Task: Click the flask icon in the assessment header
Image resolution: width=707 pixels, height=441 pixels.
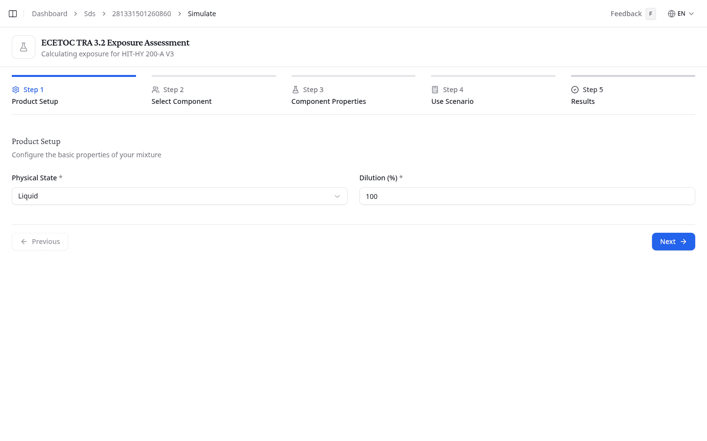Action: point(24,47)
